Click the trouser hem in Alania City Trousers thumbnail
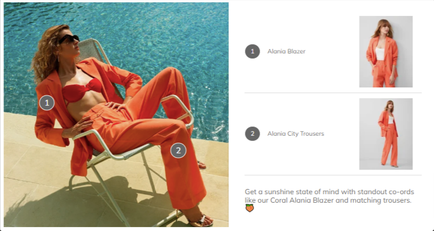 (389, 164)
